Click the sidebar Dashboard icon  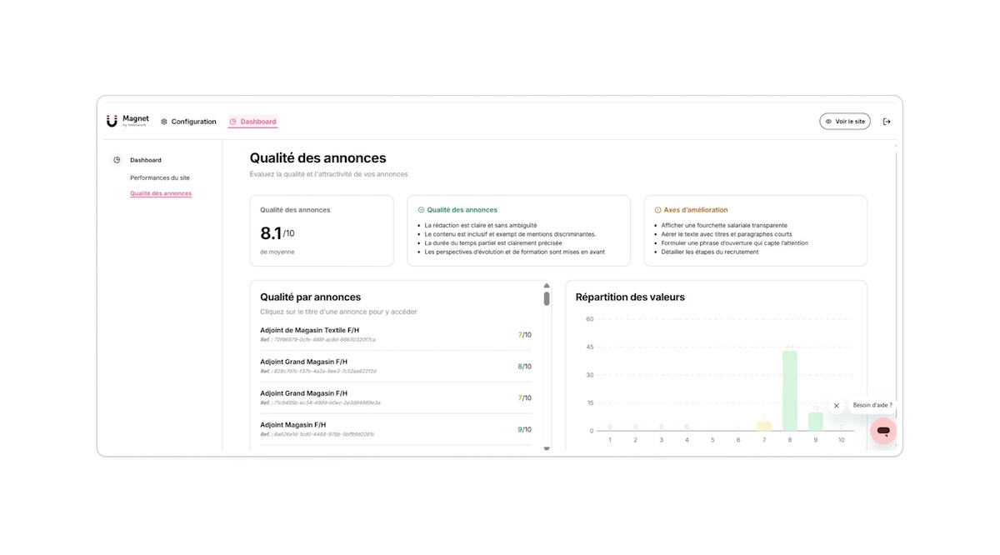117,160
